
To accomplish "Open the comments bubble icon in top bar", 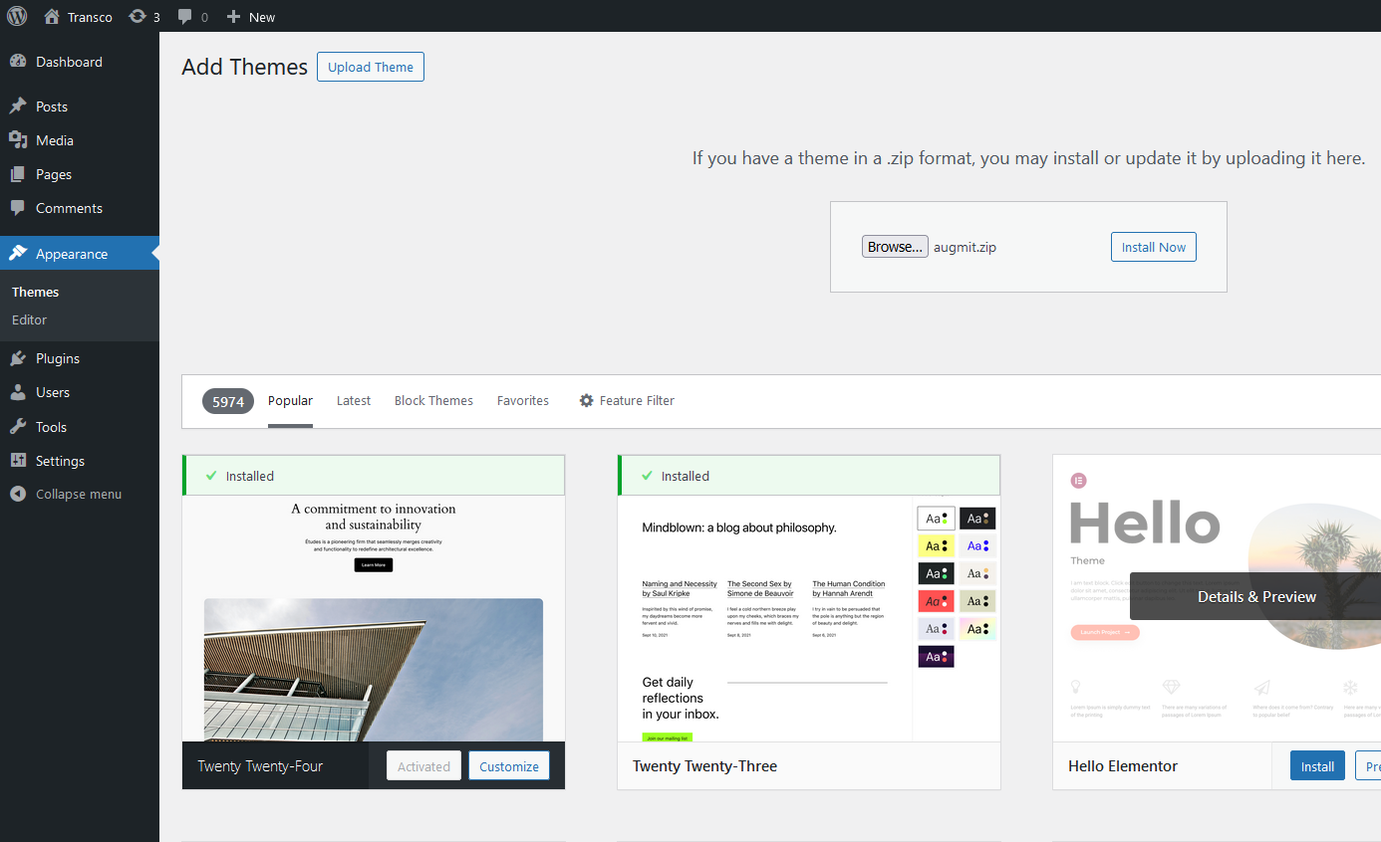I will [185, 17].
